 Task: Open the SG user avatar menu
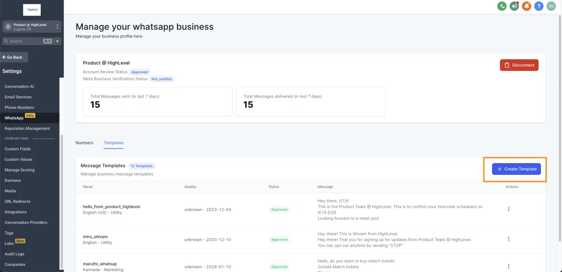coord(551,6)
